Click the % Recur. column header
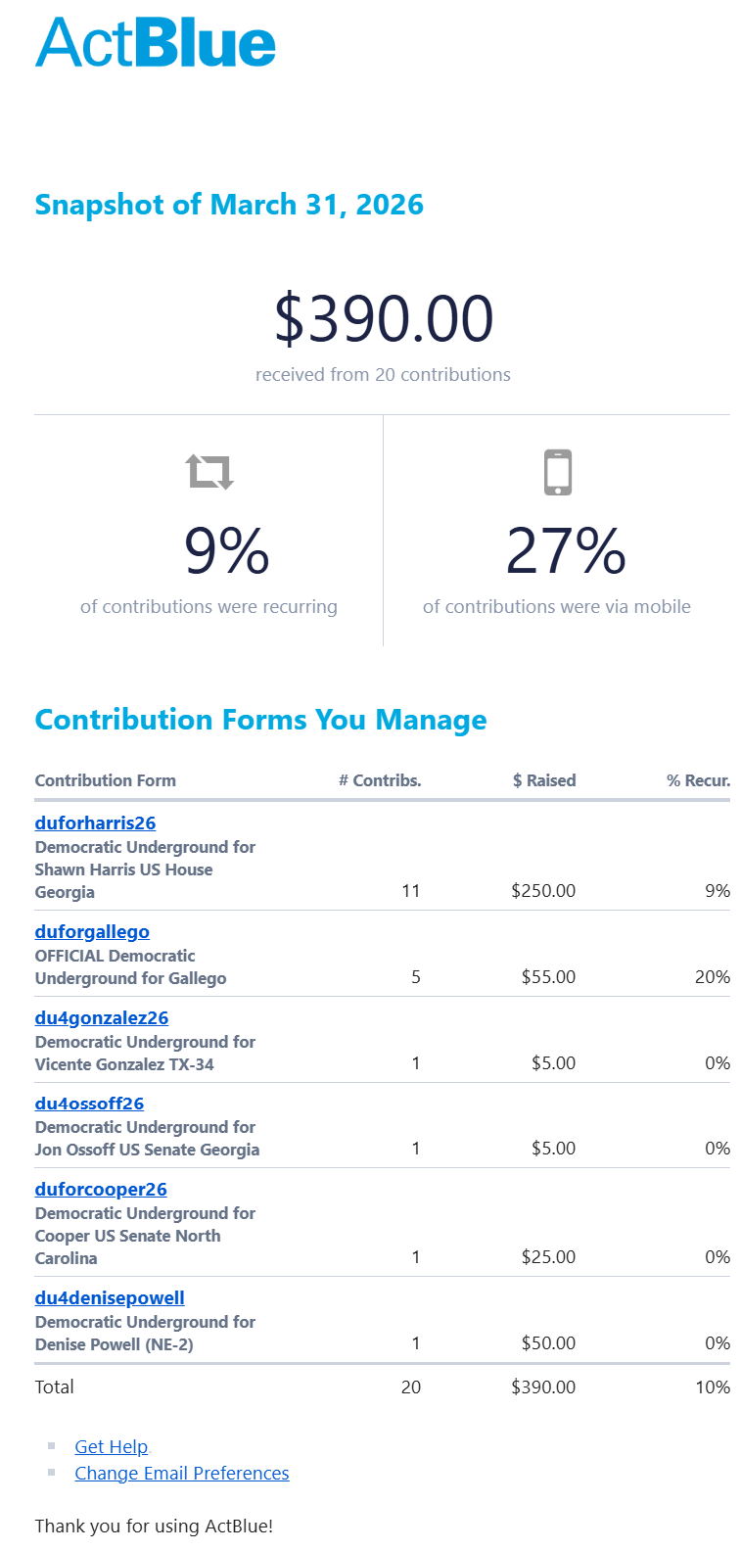 tap(698, 780)
